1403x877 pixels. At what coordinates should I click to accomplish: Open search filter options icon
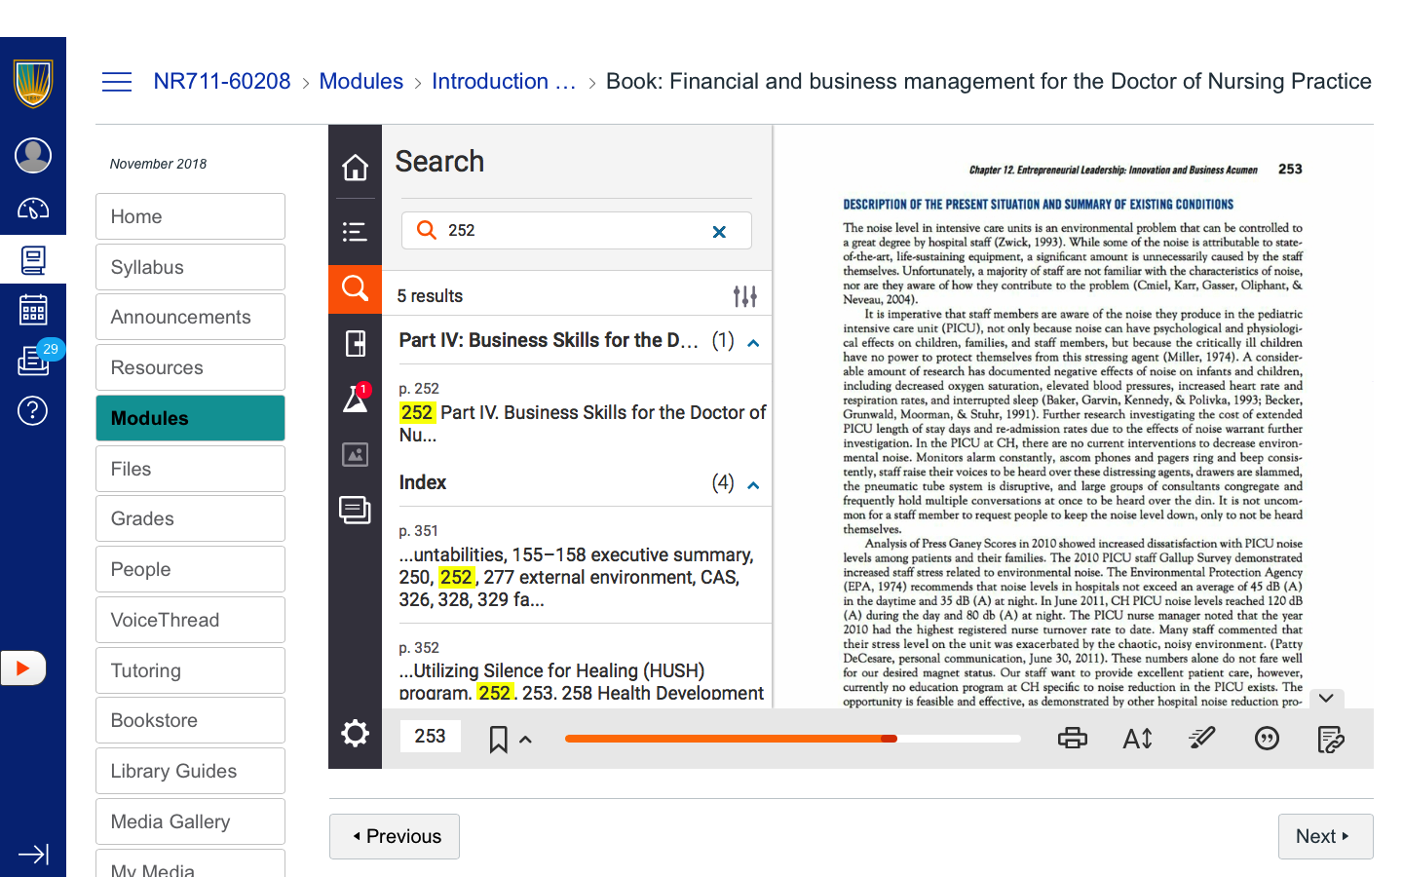pos(744,296)
